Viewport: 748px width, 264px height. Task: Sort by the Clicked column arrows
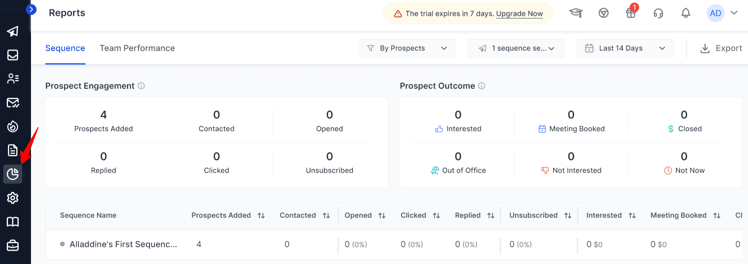tap(436, 215)
